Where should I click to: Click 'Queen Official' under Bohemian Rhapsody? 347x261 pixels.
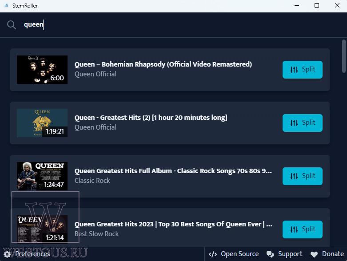(96, 74)
